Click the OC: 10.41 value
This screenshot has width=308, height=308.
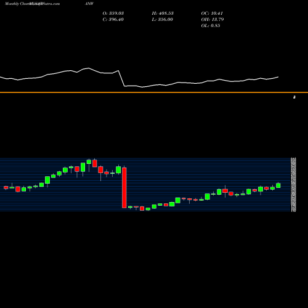coord(212,14)
